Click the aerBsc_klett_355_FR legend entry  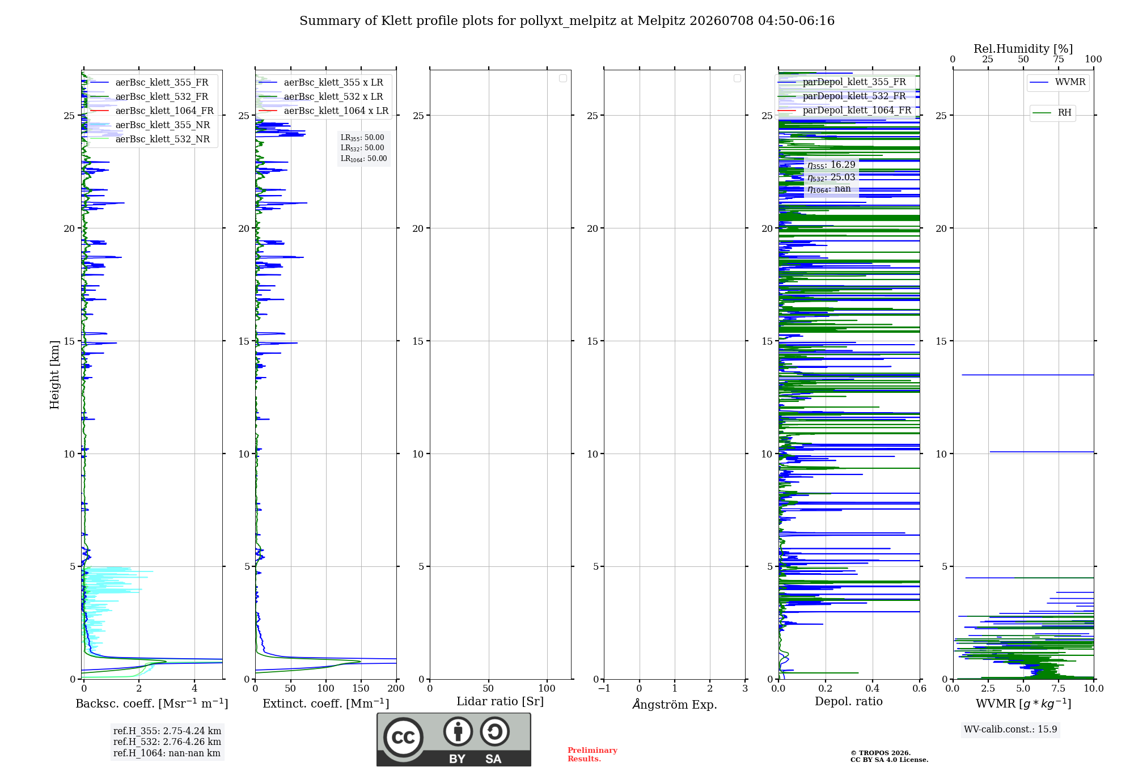[150, 82]
